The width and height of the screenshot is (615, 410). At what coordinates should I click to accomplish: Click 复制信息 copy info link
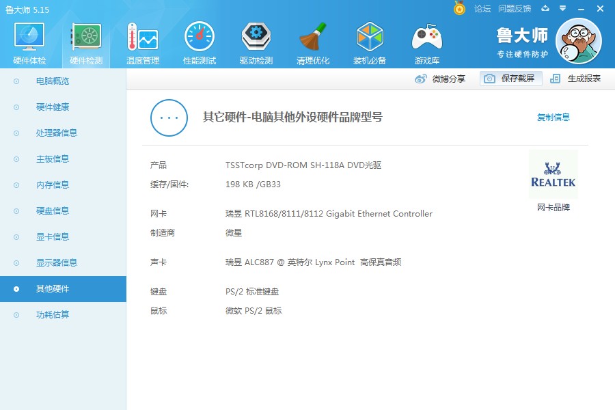point(553,118)
